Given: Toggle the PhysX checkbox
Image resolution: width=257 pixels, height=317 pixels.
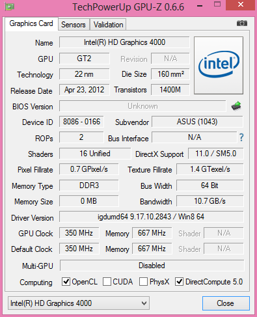Looking at the screenshot, I should coord(143,282).
